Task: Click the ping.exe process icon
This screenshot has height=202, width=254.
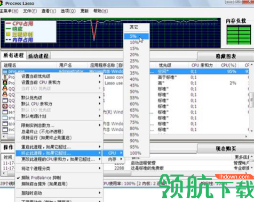Action: point(5,72)
